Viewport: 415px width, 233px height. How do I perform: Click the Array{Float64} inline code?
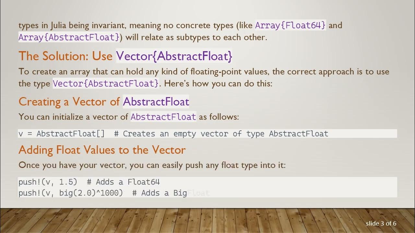coord(290,25)
